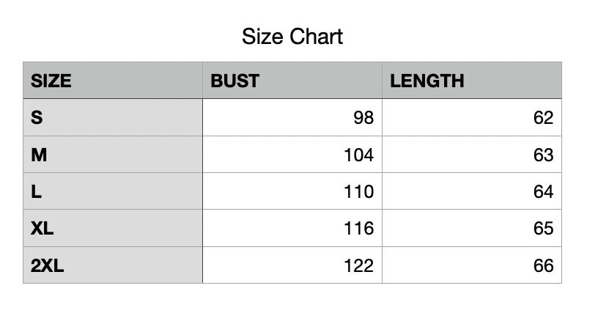The height and width of the screenshot is (324, 598).
Task: Select the length cell showing 63
Action: point(543,155)
